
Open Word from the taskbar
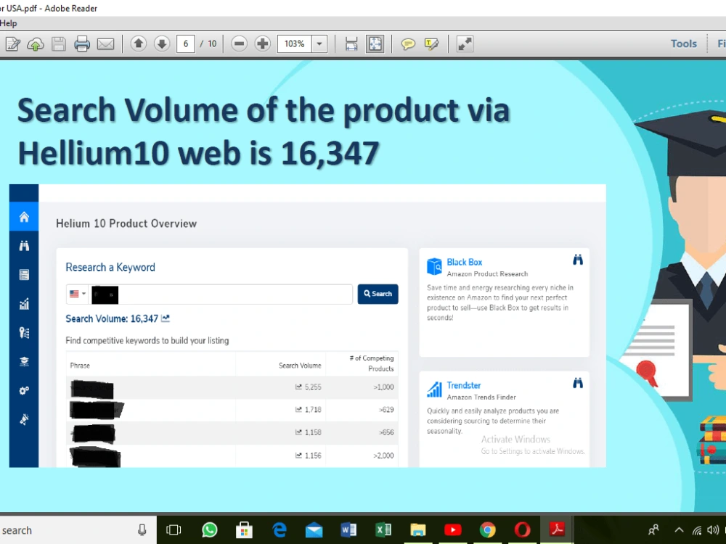click(x=348, y=530)
